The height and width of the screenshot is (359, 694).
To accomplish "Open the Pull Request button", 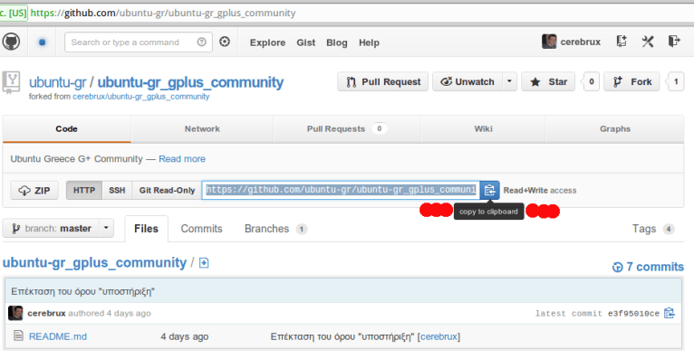I will tap(383, 81).
